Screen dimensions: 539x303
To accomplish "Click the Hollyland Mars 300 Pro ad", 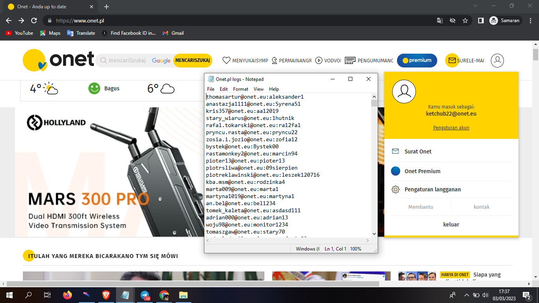I will 109,172.
